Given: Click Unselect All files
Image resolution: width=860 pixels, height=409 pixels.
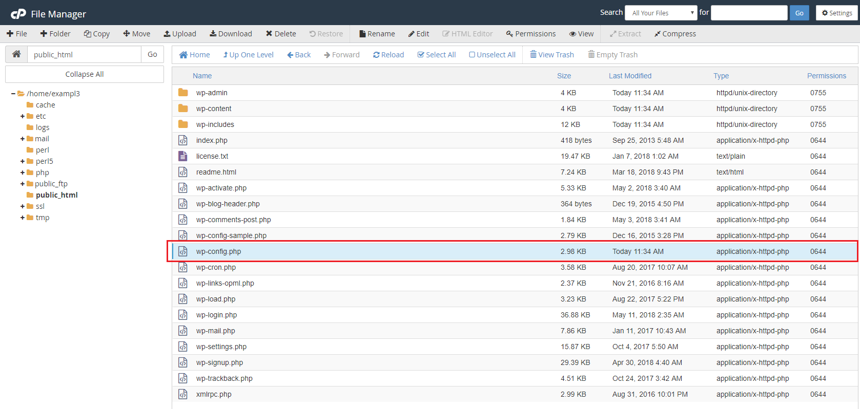Looking at the screenshot, I should [492, 55].
